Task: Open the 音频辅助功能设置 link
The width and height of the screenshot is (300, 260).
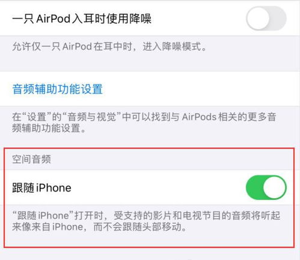Action: point(58,89)
